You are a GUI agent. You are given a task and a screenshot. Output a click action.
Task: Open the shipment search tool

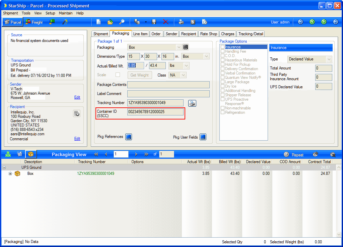coord(122,21)
